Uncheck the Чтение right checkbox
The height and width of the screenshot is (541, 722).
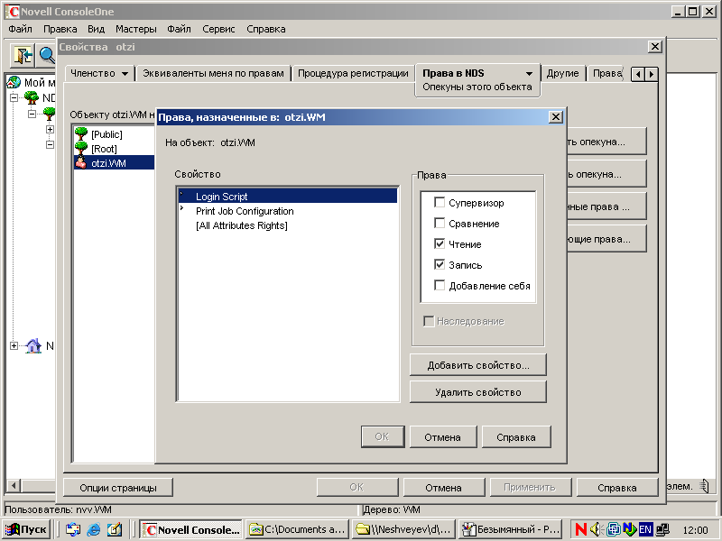point(440,243)
